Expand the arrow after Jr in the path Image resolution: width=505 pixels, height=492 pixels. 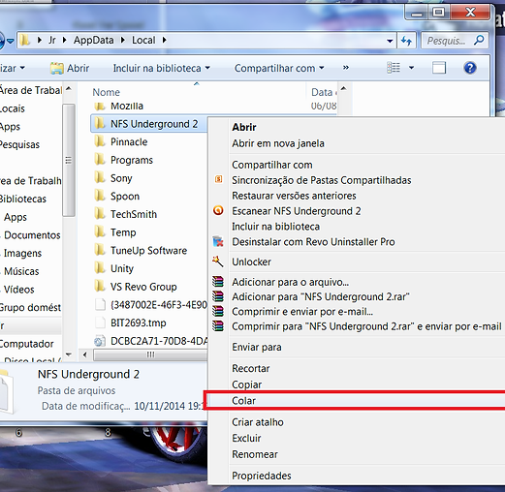[64, 40]
